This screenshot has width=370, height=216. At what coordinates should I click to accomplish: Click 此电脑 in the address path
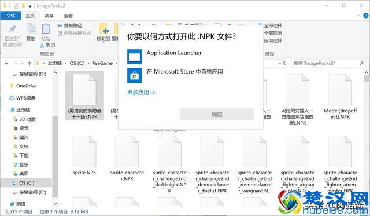point(55,63)
